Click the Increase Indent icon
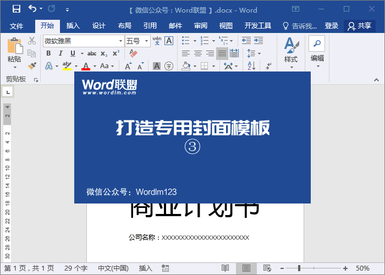385x275 pixels. click(258, 41)
